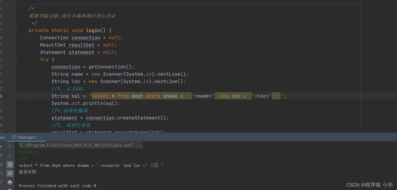Click the java.exe command line in the console
This screenshot has height=190, width=397.
click(81, 145)
